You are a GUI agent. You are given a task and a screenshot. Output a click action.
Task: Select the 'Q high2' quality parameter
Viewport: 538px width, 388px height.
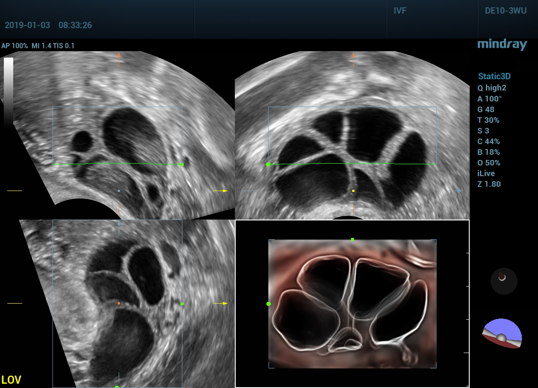click(492, 88)
